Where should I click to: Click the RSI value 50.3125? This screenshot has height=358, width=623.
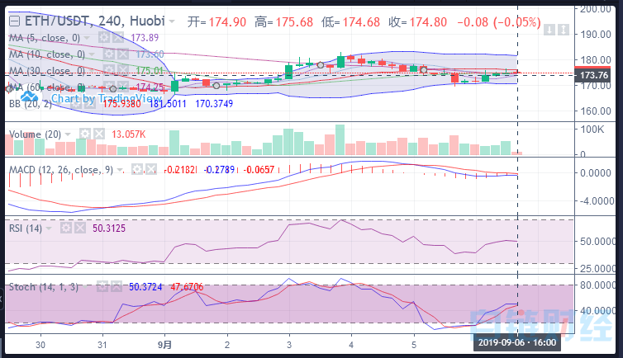point(109,228)
